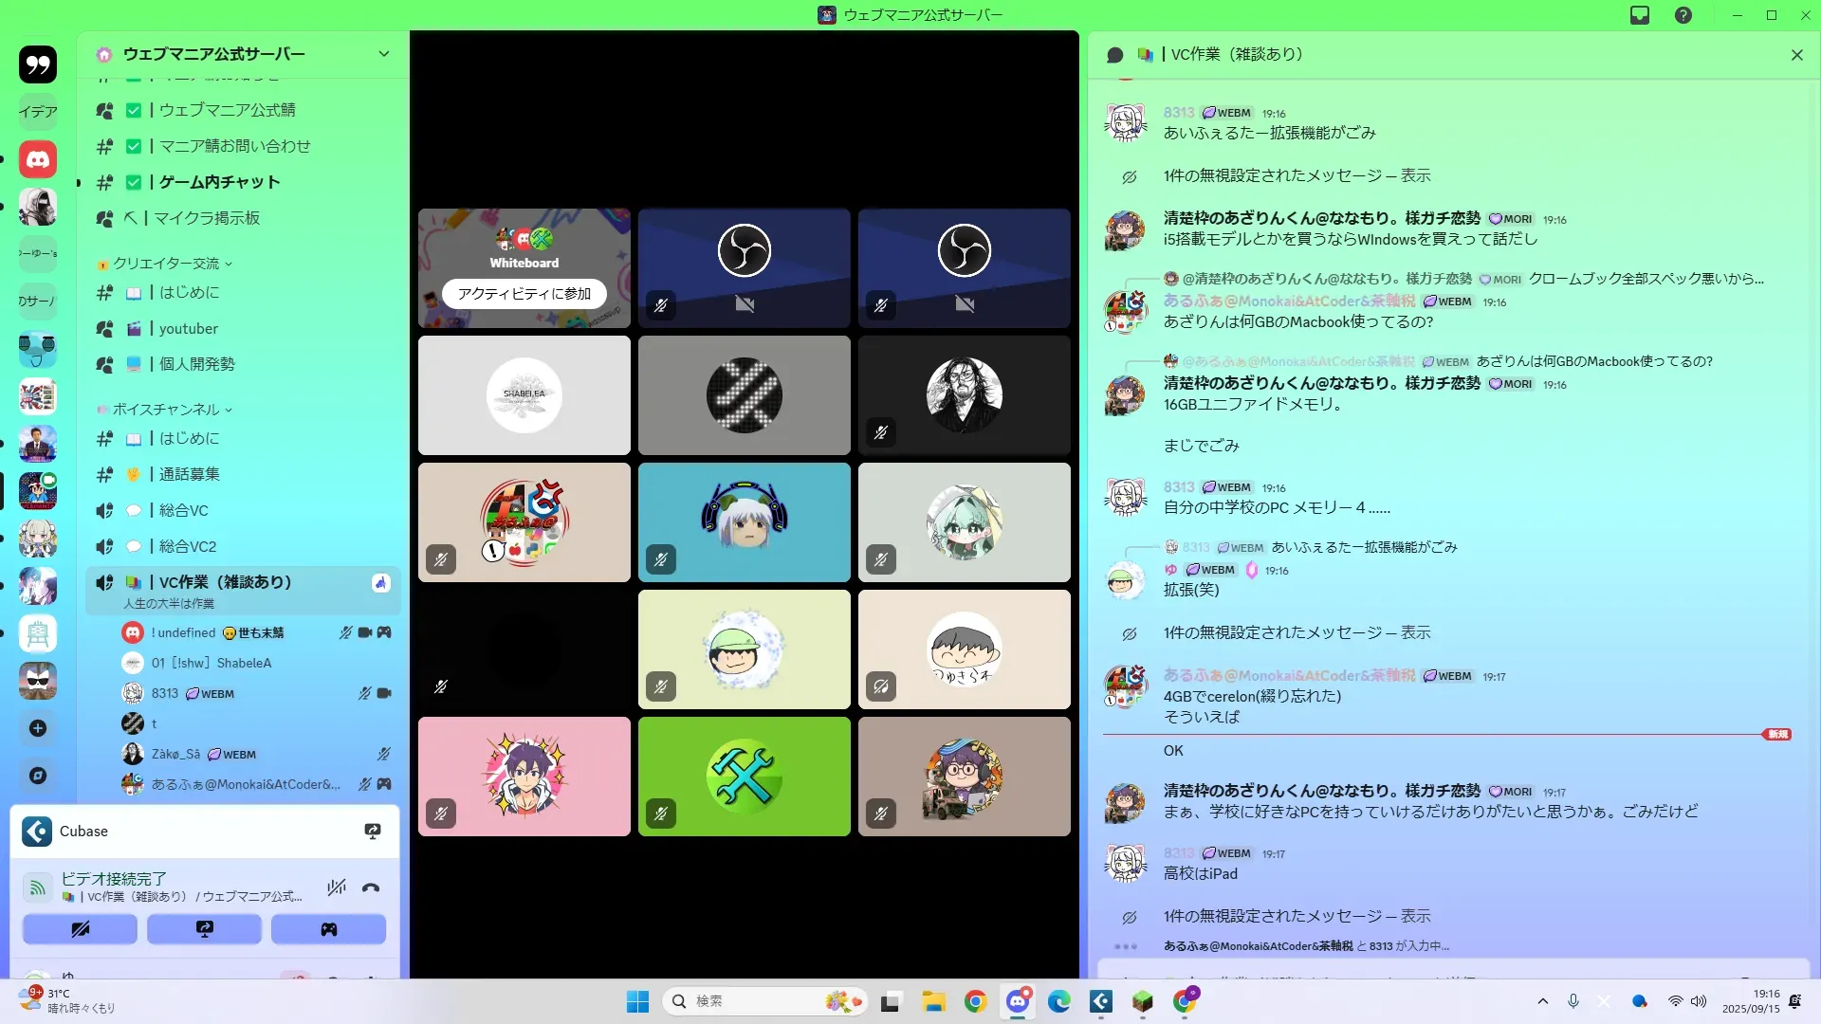Open the ゲーム内チャット channel
Viewport: 1821px width, 1024px height.
click(220, 182)
